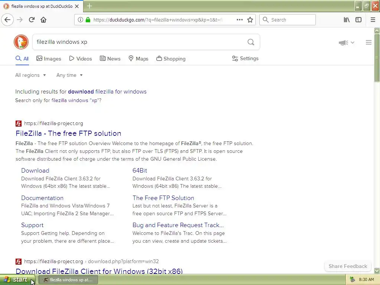The height and width of the screenshot is (285, 380).
Task: Open the search Settings menu
Action: (x=245, y=58)
